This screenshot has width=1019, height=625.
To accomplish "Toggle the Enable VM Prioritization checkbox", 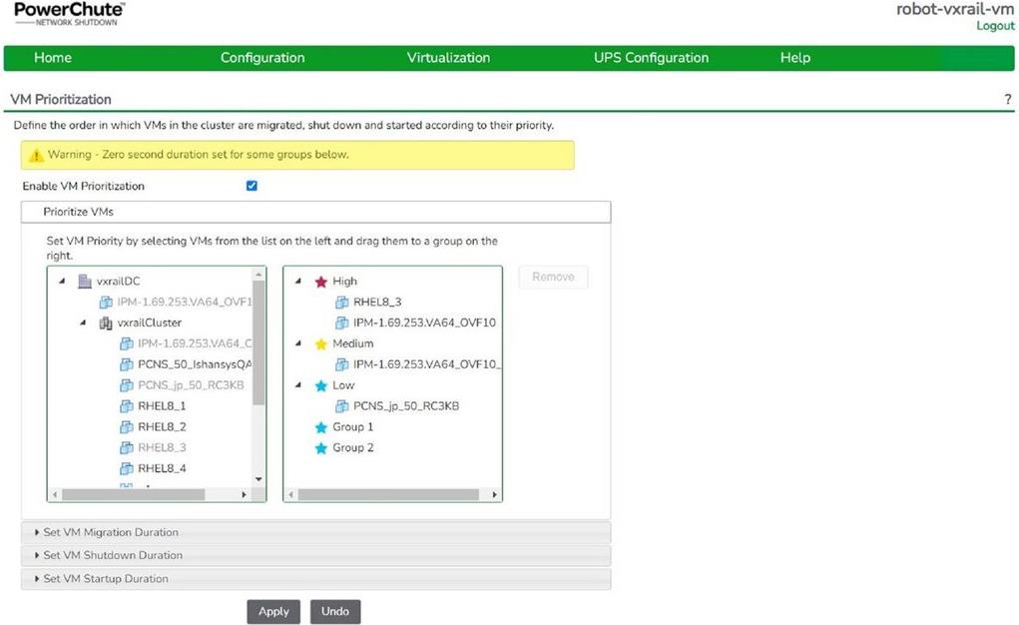I will click(x=252, y=186).
